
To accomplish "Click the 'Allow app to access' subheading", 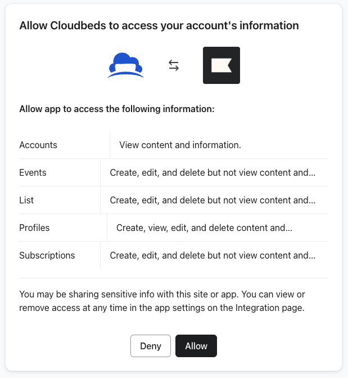I will coord(117,109).
